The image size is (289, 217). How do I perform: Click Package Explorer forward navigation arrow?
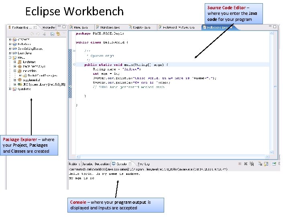tap(38, 34)
